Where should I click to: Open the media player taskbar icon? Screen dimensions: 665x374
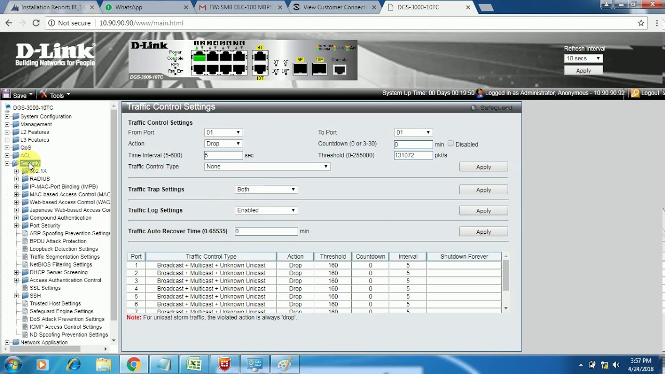click(42, 365)
